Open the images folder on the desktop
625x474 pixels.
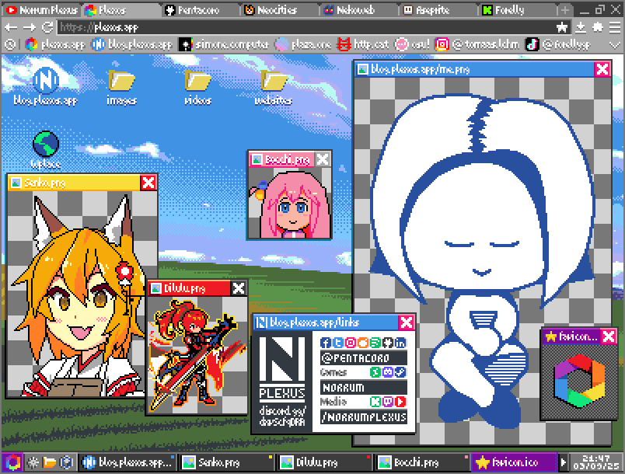(121, 88)
